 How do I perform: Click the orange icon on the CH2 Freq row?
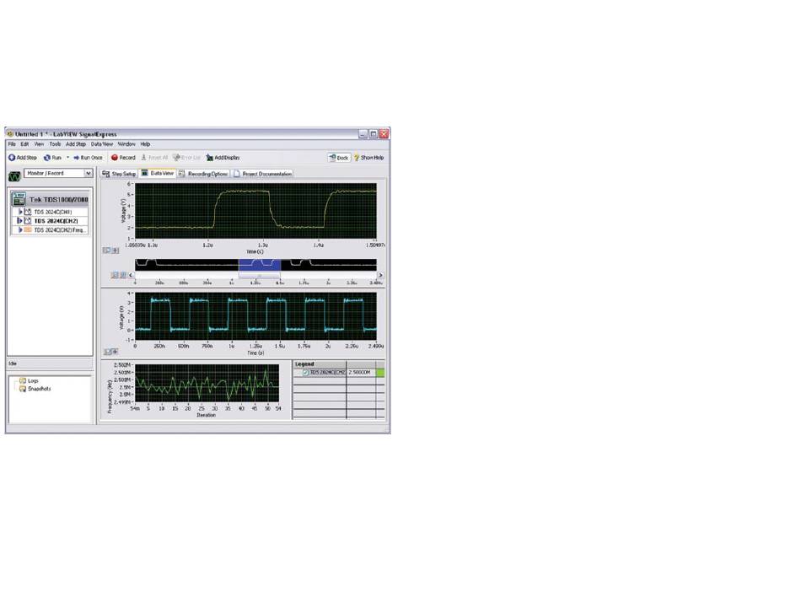pos(28,230)
